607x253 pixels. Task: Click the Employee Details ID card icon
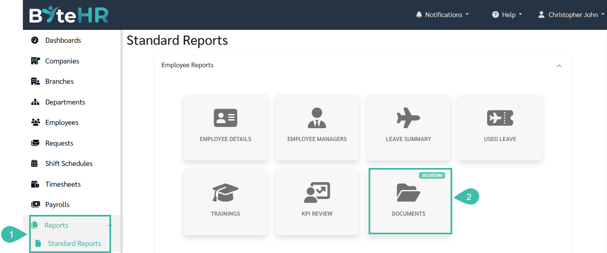coord(225,118)
